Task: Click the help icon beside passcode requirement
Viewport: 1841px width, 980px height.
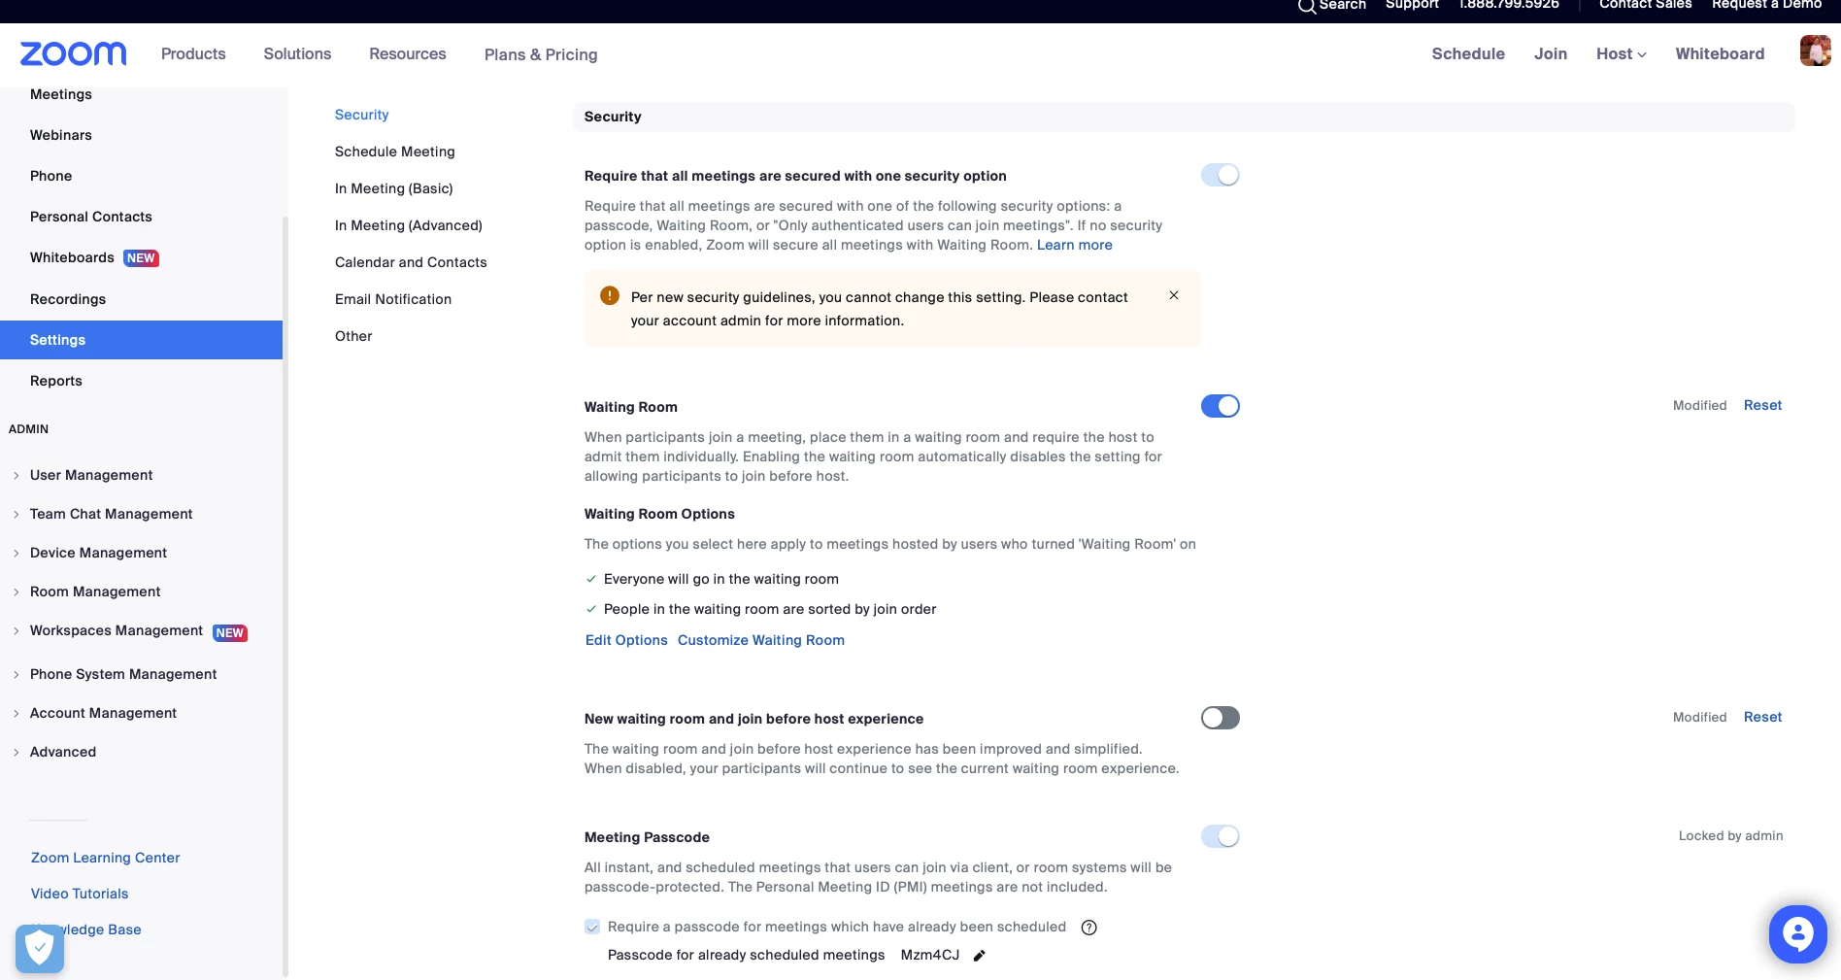Action: (x=1089, y=928)
